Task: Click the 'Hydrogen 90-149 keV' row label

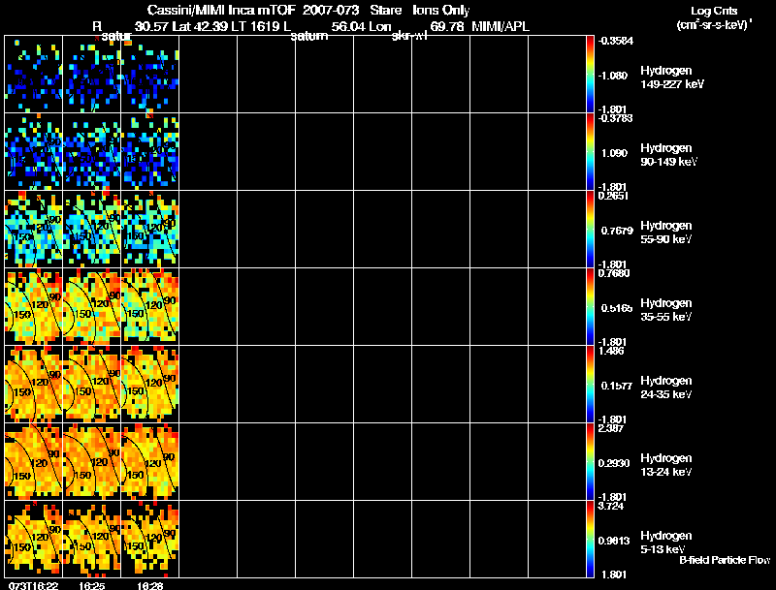Action: pyautogui.click(x=668, y=155)
